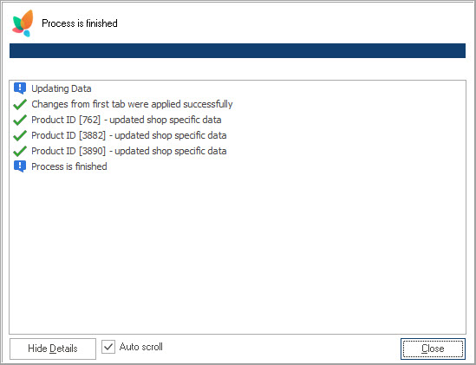
Task: Click the Process is finished header title
Action: (x=80, y=23)
